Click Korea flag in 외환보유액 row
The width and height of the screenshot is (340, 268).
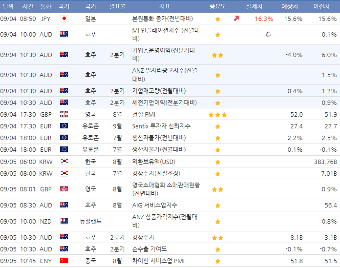(64, 161)
